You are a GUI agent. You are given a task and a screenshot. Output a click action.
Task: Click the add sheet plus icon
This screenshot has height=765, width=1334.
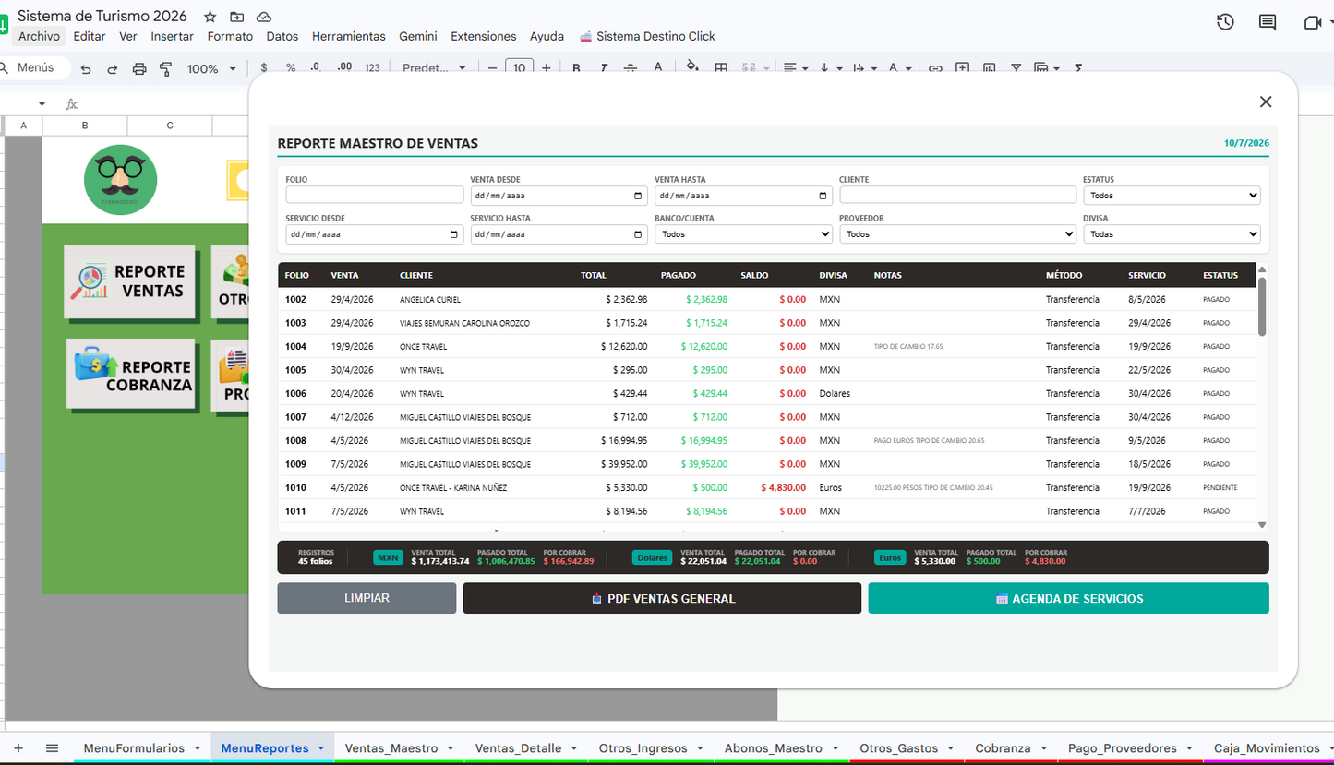click(18, 748)
